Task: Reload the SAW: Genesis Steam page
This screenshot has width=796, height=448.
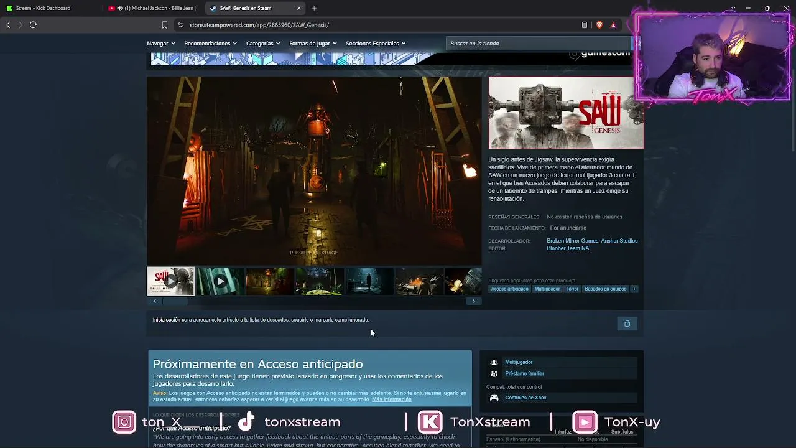Action: 33,25
